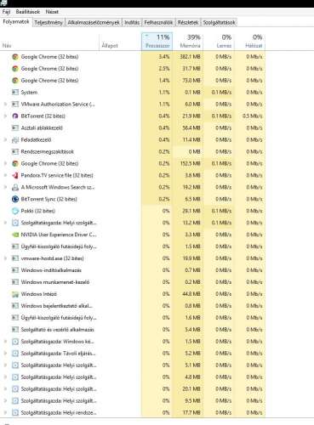Expand Szolgáltatásgazda: Távoli eljárás entry
314x425 pixels.
[x=5, y=354]
